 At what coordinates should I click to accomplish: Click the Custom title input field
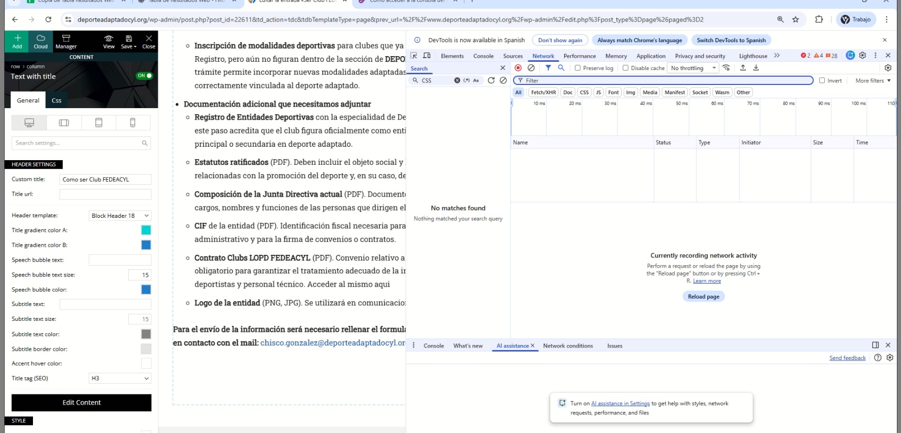pos(106,179)
